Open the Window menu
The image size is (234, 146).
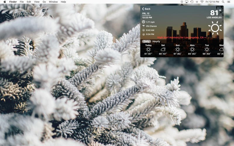[x=53, y=2]
